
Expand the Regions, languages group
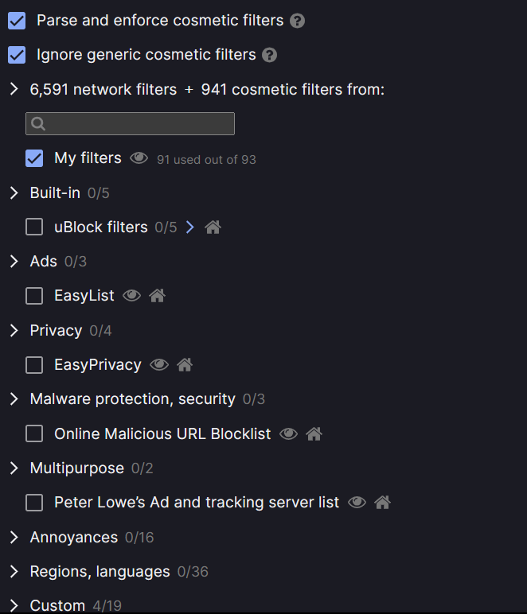coord(14,572)
